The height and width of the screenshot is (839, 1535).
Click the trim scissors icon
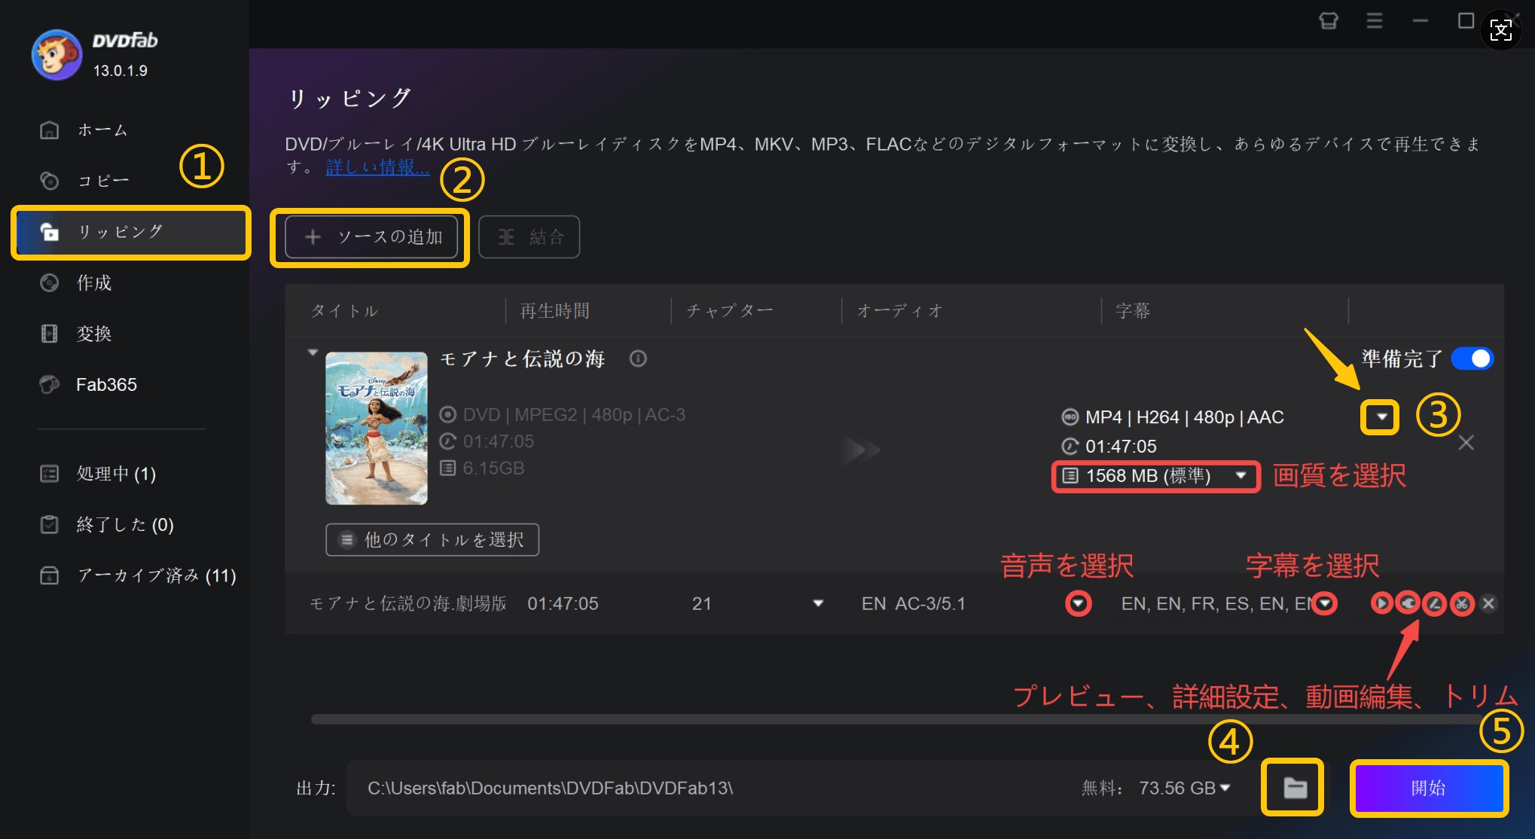click(x=1462, y=603)
